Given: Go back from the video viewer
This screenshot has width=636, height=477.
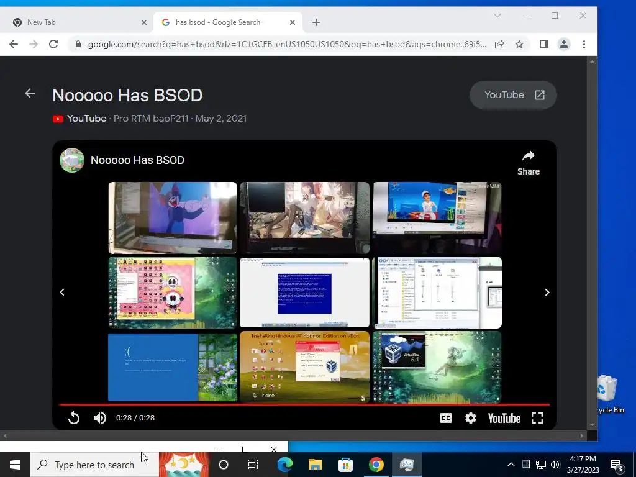Looking at the screenshot, I should pyautogui.click(x=30, y=93).
